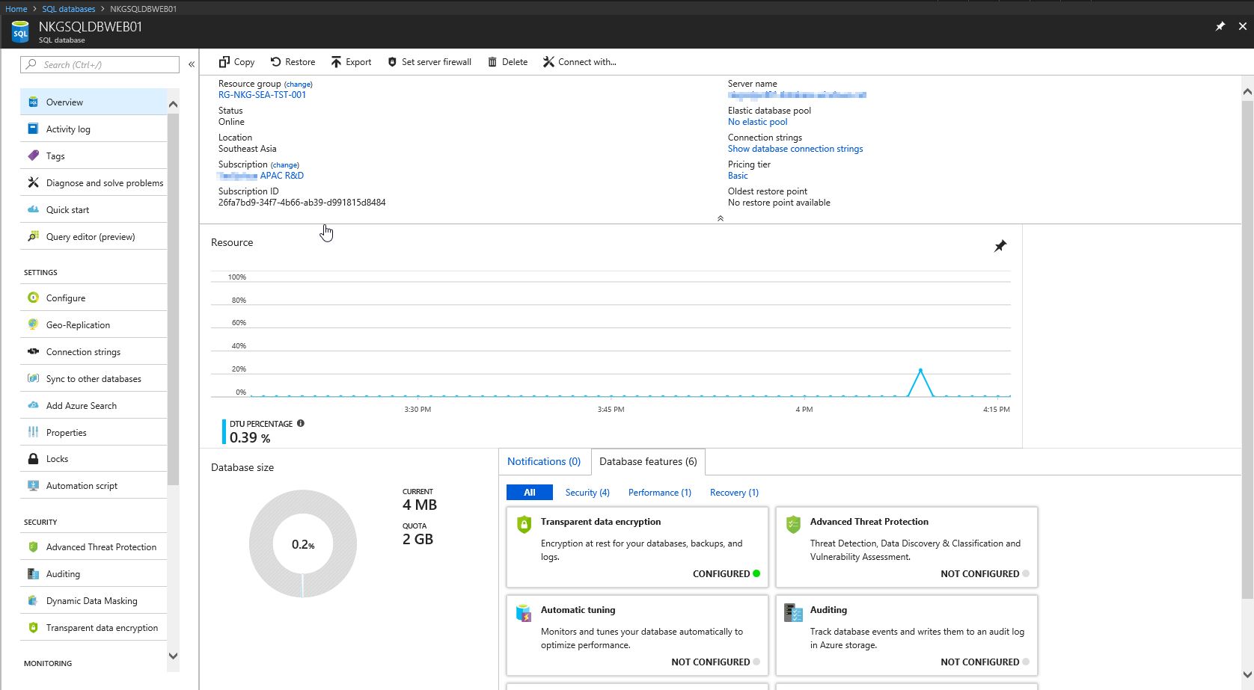Click the Basic pricing tier link
This screenshot has width=1254, height=690.
coord(738,176)
